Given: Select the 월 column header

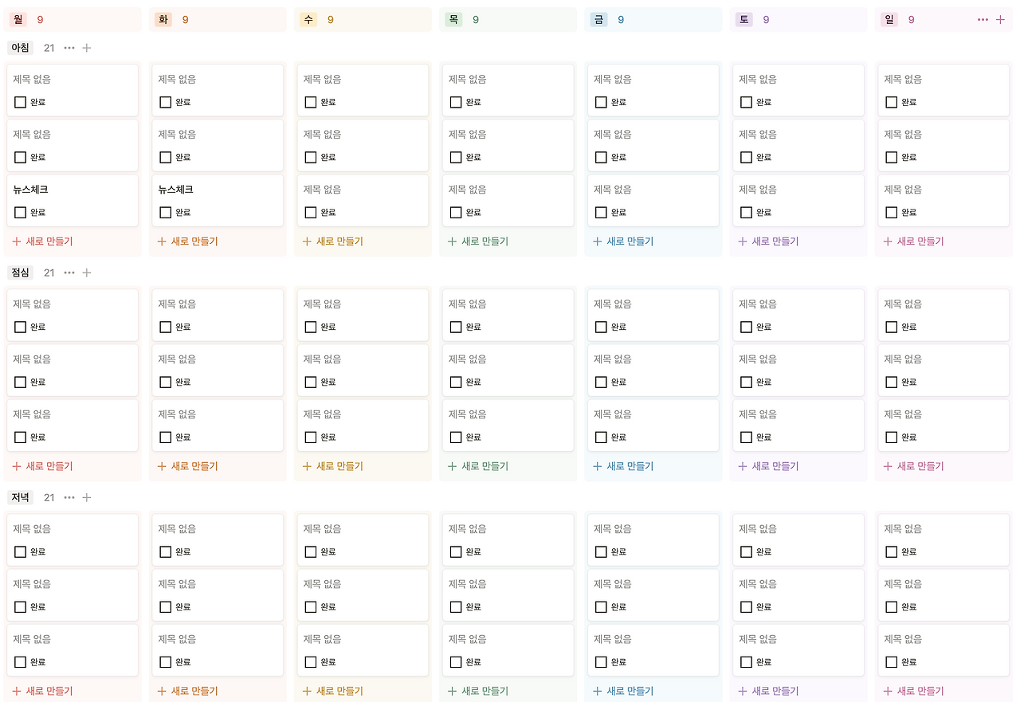Looking at the screenshot, I should (x=18, y=18).
